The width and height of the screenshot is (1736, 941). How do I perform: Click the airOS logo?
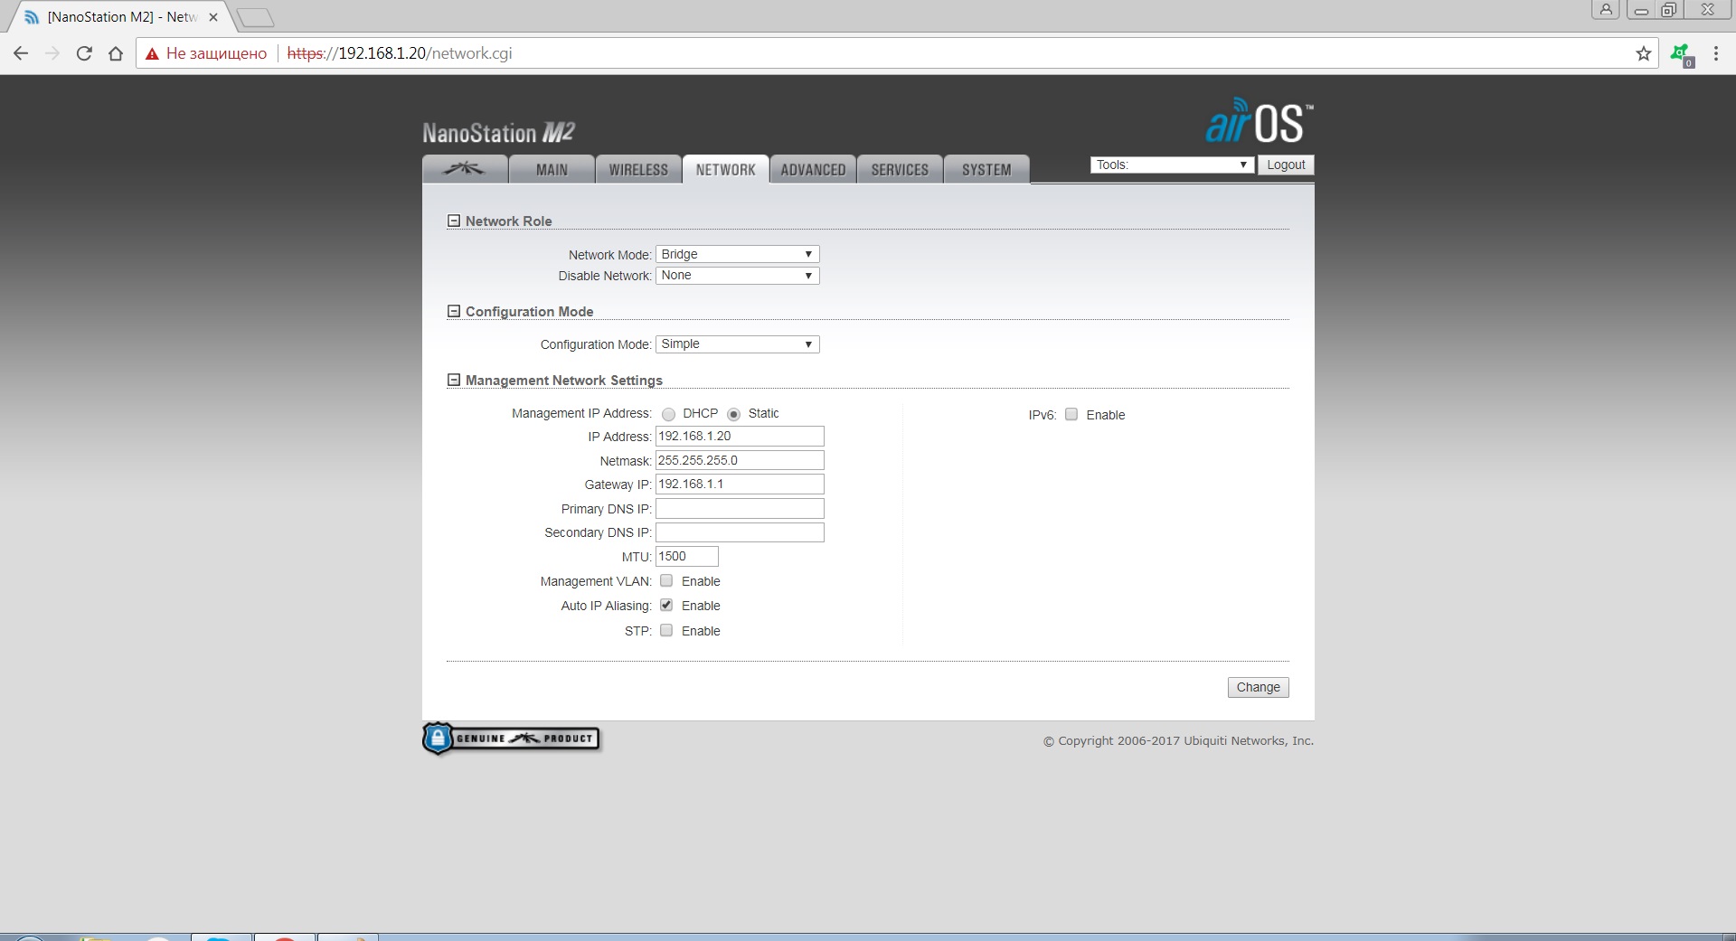click(x=1259, y=121)
